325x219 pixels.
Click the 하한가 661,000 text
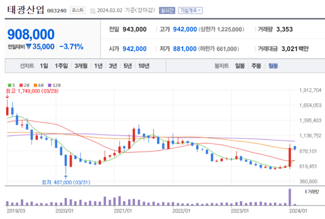tap(219, 49)
